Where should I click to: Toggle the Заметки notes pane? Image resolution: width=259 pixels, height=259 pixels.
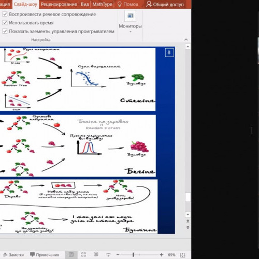pos(13,255)
